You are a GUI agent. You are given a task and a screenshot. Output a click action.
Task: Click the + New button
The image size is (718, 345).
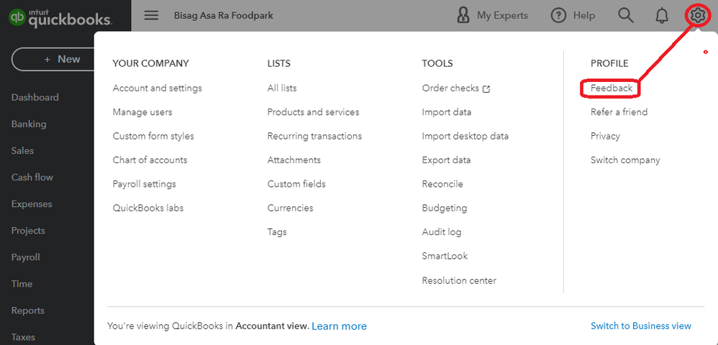point(53,59)
